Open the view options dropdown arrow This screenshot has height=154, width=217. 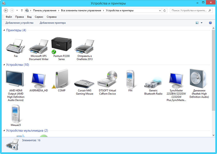(202, 23)
